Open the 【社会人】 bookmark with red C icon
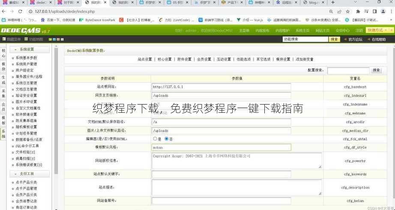395x210 pixels. click(x=137, y=20)
